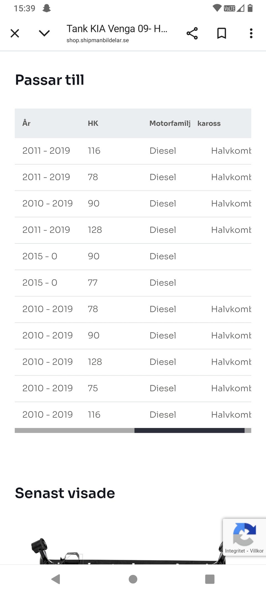Screen dimensions: 266x594
Task: Select the Motorfamilj column header
Action: click(170, 123)
